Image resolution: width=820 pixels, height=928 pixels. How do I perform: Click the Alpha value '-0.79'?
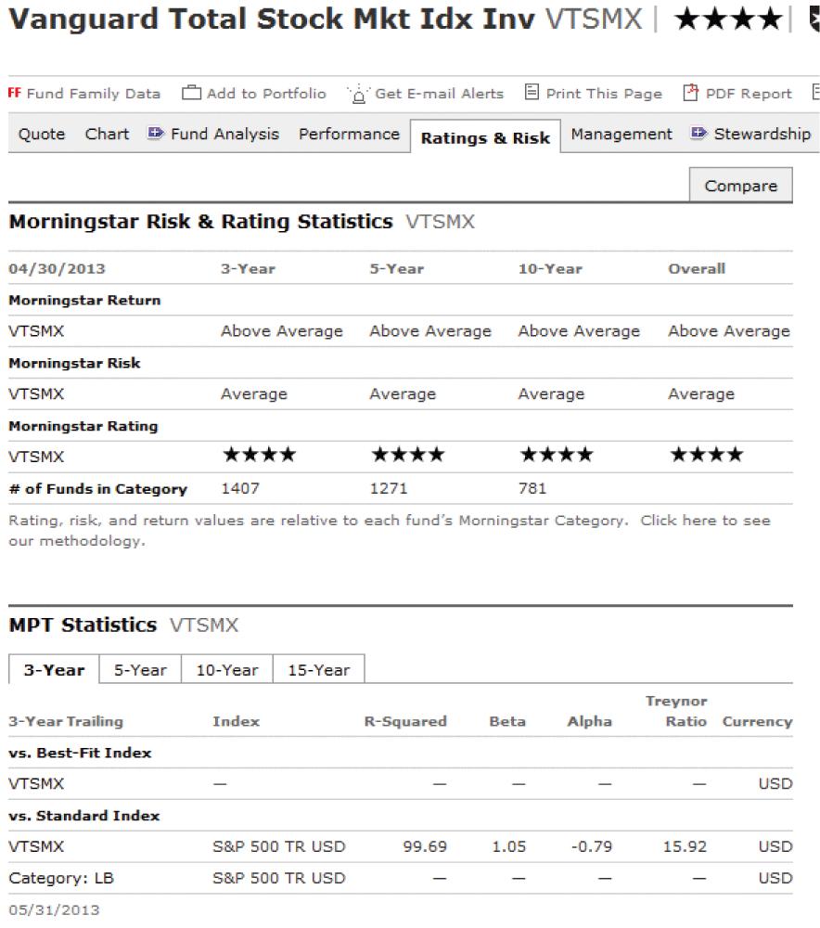(x=592, y=846)
